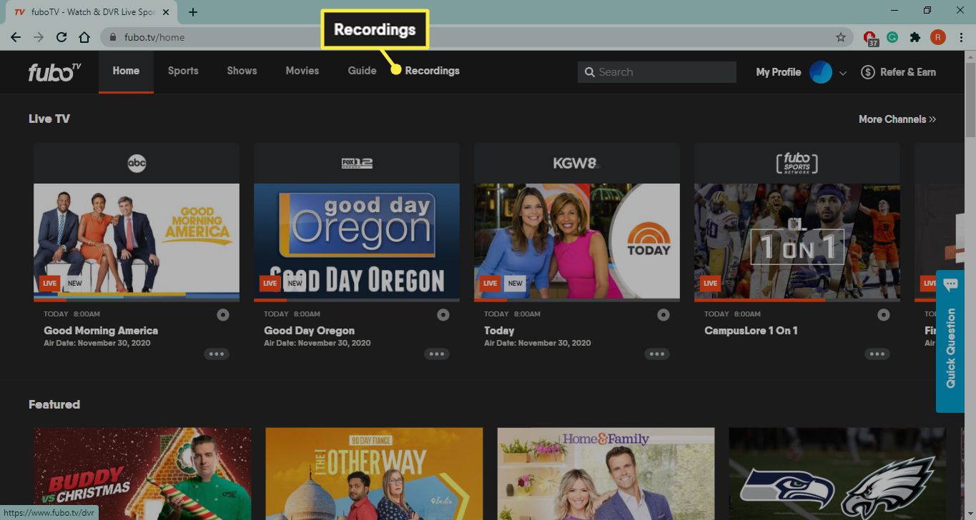Viewport: 976px width, 520px height.
Task: Click the site lock icon
Action: click(113, 37)
